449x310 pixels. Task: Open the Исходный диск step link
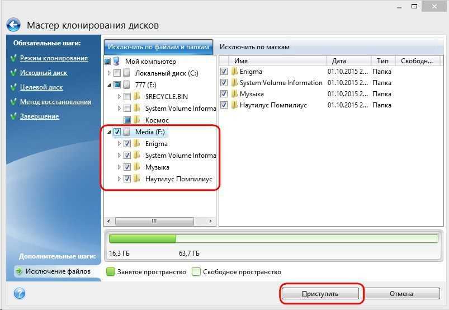44,73
